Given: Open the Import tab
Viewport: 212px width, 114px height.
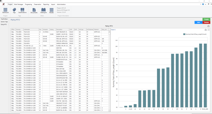Looking at the screenshot, I should pyautogui.click(x=53, y=4).
